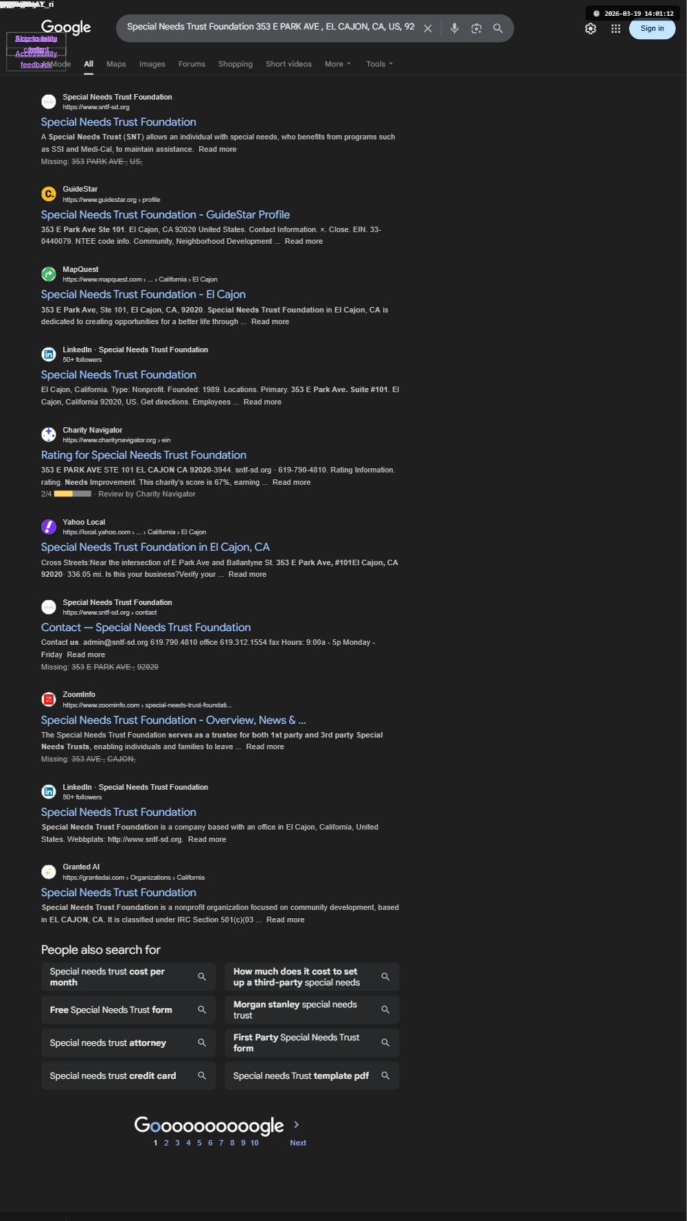Expand the More search filters dropdown

pyautogui.click(x=338, y=64)
